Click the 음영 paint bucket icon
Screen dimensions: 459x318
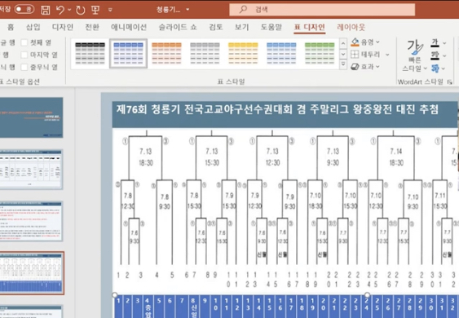[x=355, y=42]
